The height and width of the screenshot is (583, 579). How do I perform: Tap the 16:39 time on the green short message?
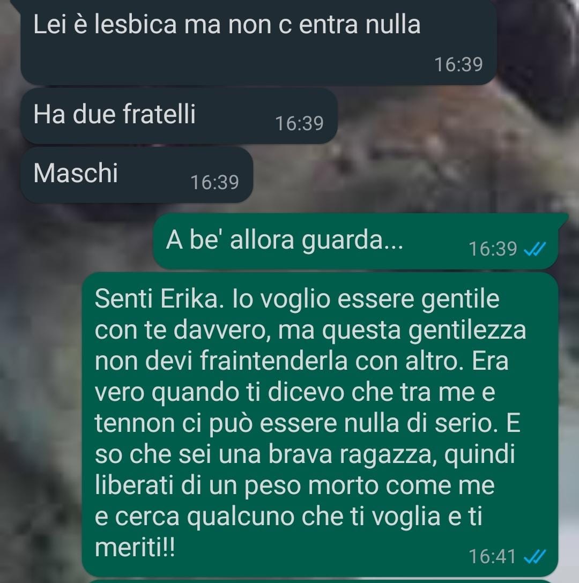[493, 249]
